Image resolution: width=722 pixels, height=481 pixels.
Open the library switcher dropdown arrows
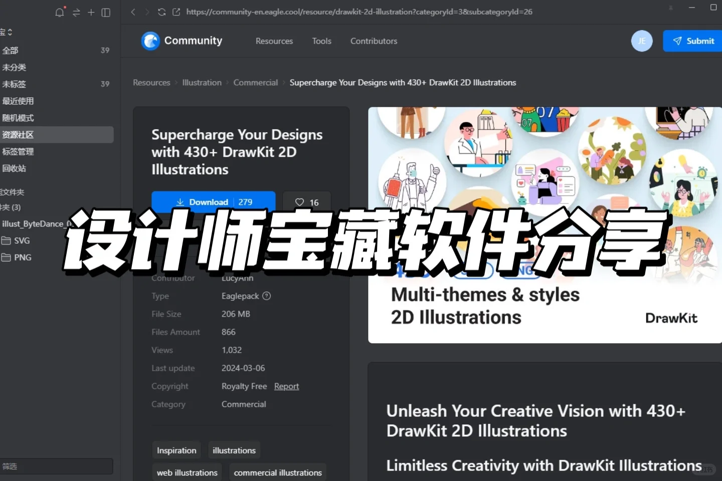tap(10, 32)
